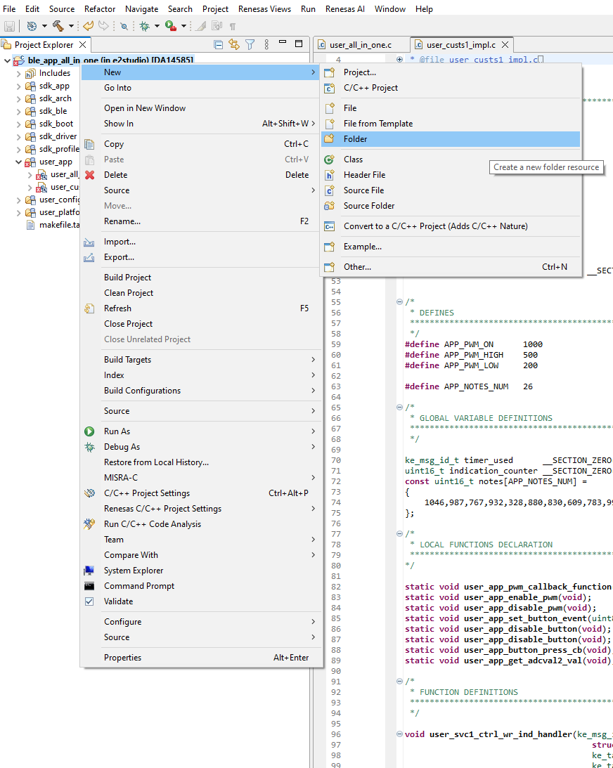Open Project Explorer filter icon
The image size is (613, 768).
pos(250,44)
